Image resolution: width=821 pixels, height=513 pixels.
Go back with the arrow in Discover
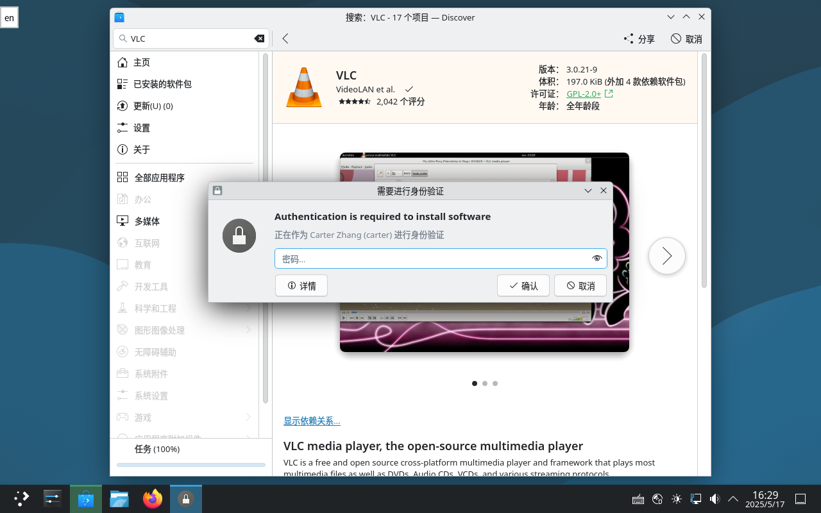tap(285, 38)
